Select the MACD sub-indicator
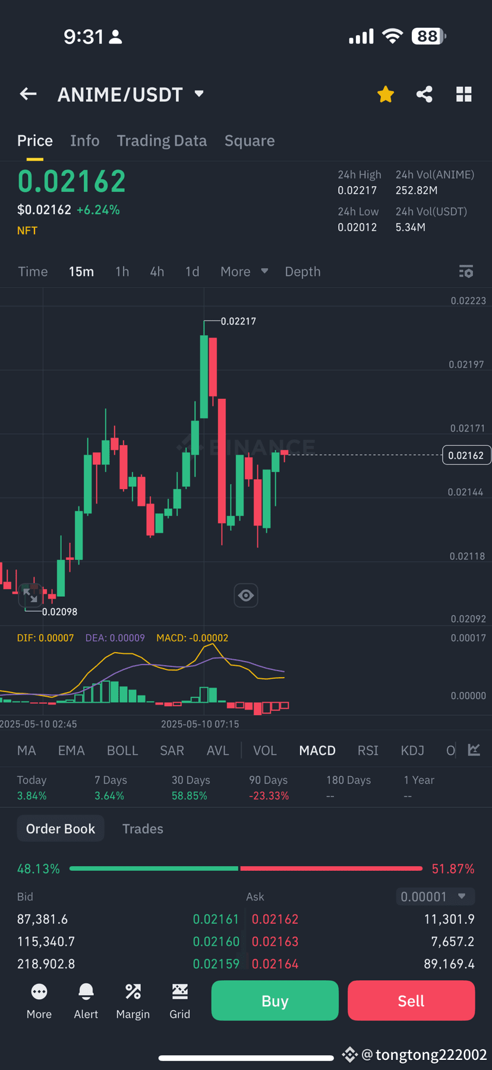The width and height of the screenshot is (492, 1070). point(317,751)
